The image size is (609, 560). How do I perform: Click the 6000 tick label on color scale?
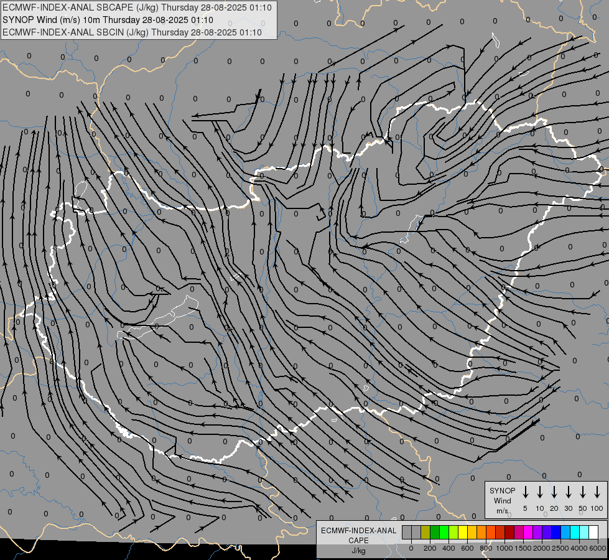pyautogui.click(x=598, y=548)
